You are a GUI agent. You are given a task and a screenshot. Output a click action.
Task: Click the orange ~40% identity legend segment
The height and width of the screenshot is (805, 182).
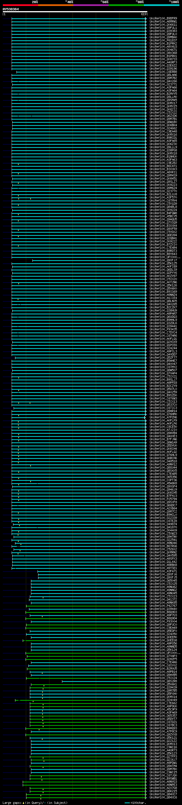[56, 5]
